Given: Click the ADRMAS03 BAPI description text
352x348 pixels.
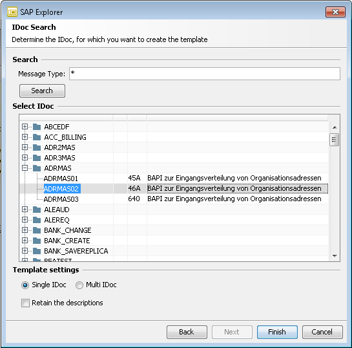Looking at the screenshot, I should click(234, 199).
